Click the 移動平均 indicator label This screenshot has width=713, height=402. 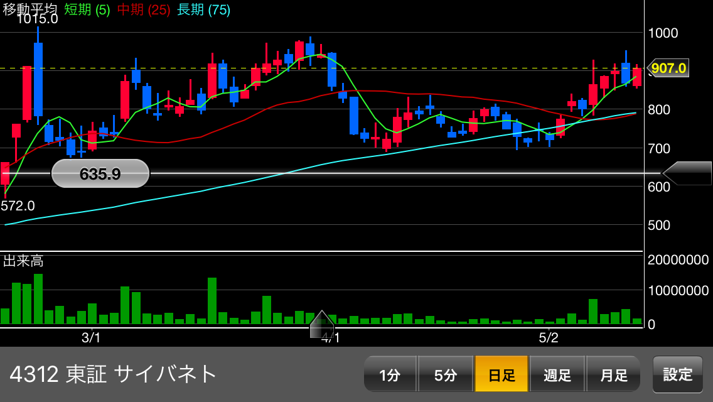[30, 9]
